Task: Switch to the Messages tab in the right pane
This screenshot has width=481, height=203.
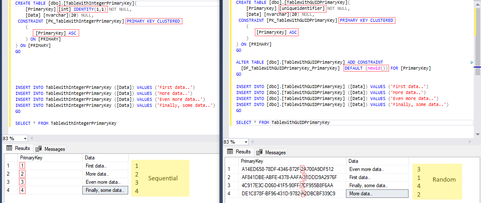Action: click(271, 152)
